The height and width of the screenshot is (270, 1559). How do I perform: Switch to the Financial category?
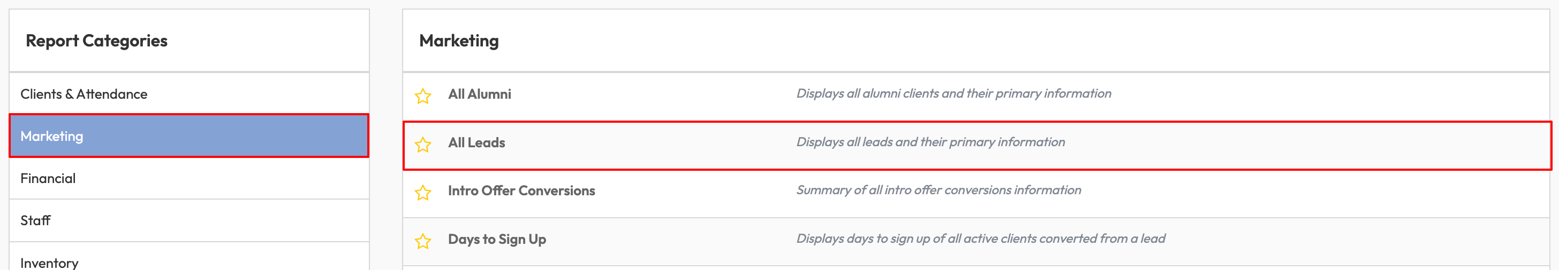[x=48, y=178]
